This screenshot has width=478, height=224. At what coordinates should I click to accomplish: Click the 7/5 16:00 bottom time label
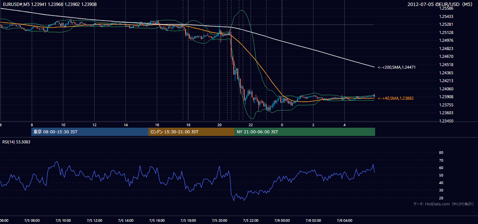point(157,221)
